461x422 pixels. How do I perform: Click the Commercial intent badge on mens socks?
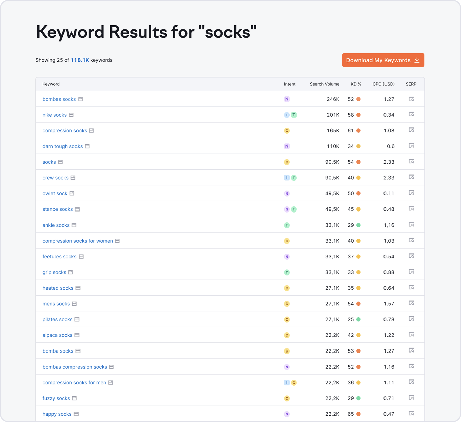pyautogui.click(x=287, y=304)
